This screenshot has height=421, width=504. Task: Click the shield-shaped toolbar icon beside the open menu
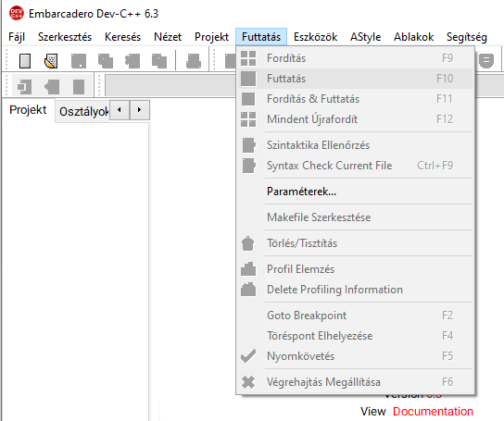486,61
